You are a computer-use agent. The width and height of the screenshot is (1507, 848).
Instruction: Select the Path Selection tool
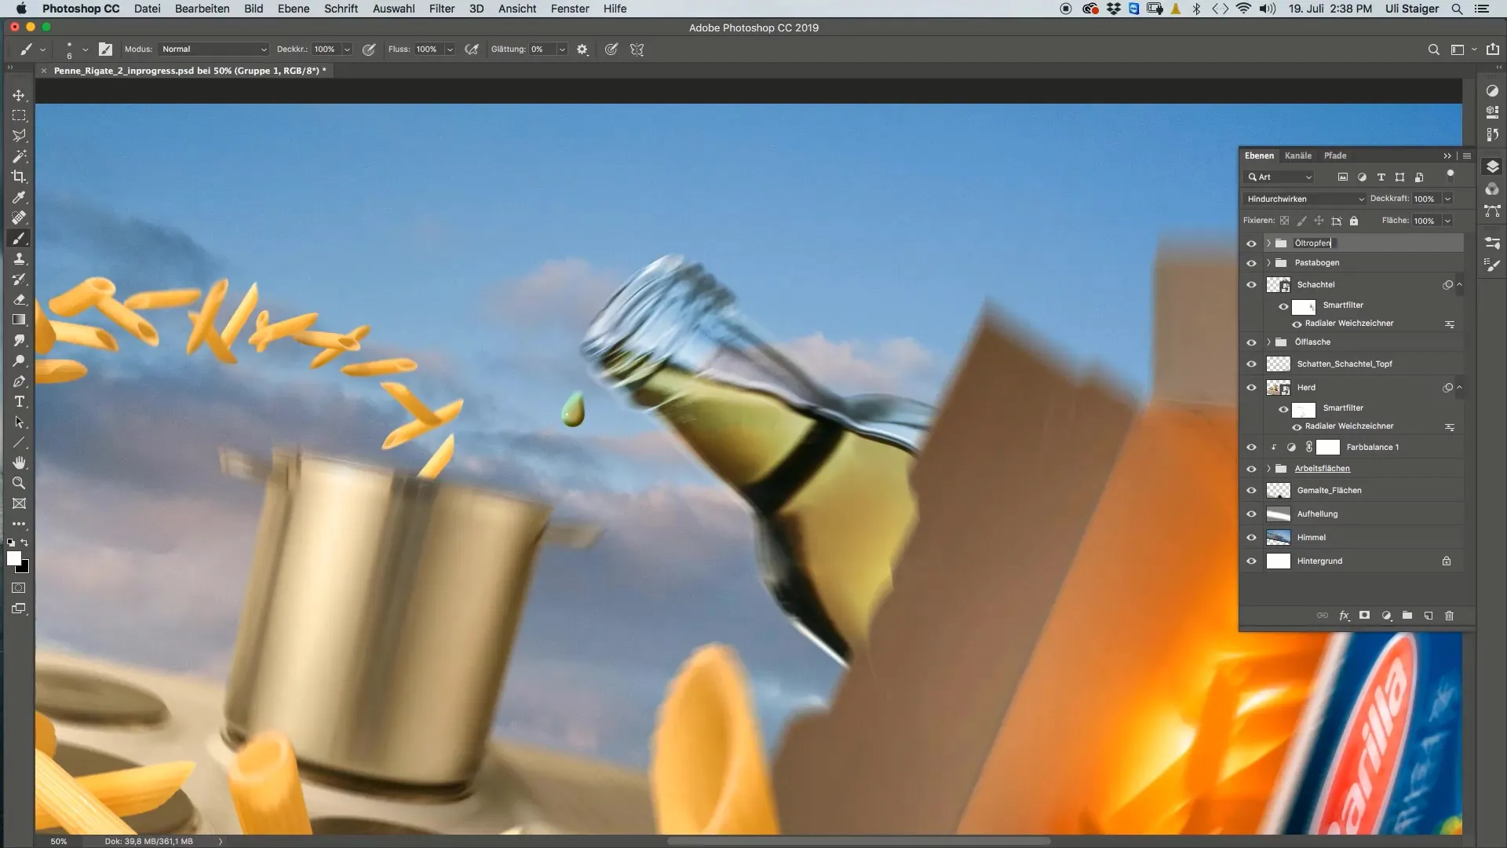19,422
